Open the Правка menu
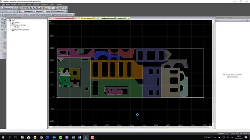This screenshot has width=250, height=140. pos(14,5)
